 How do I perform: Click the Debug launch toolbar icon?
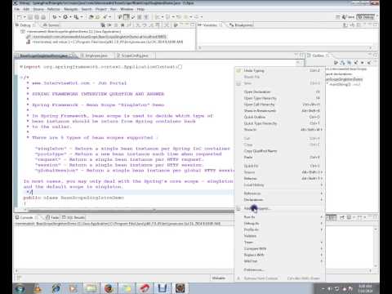pyautogui.click(x=55, y=17)
